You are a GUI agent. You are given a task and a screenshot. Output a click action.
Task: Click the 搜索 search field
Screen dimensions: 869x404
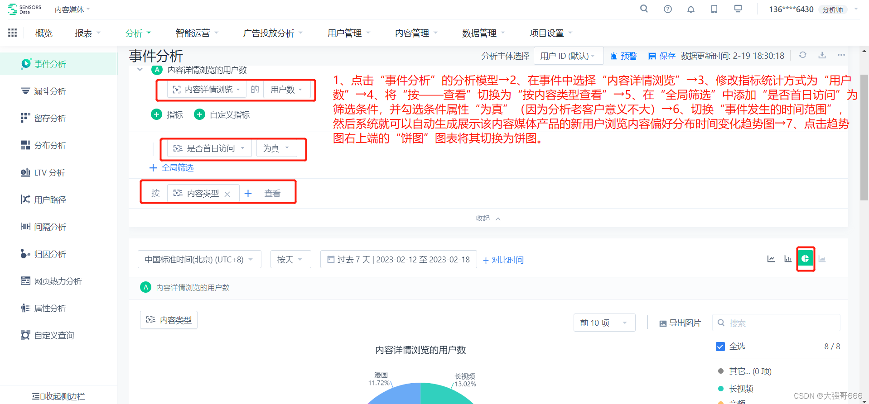click(x=776, y=323)
